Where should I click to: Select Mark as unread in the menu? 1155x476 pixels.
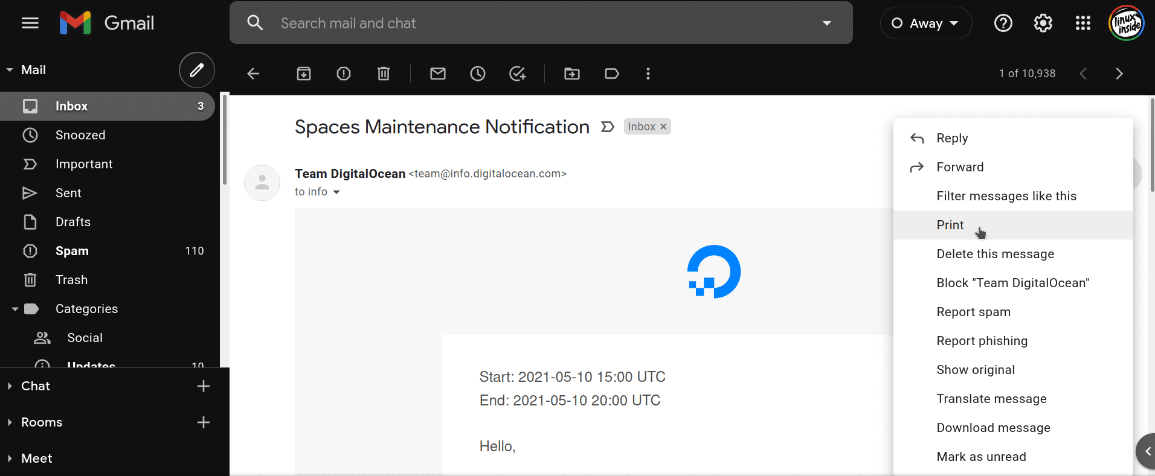[1013, 457]
